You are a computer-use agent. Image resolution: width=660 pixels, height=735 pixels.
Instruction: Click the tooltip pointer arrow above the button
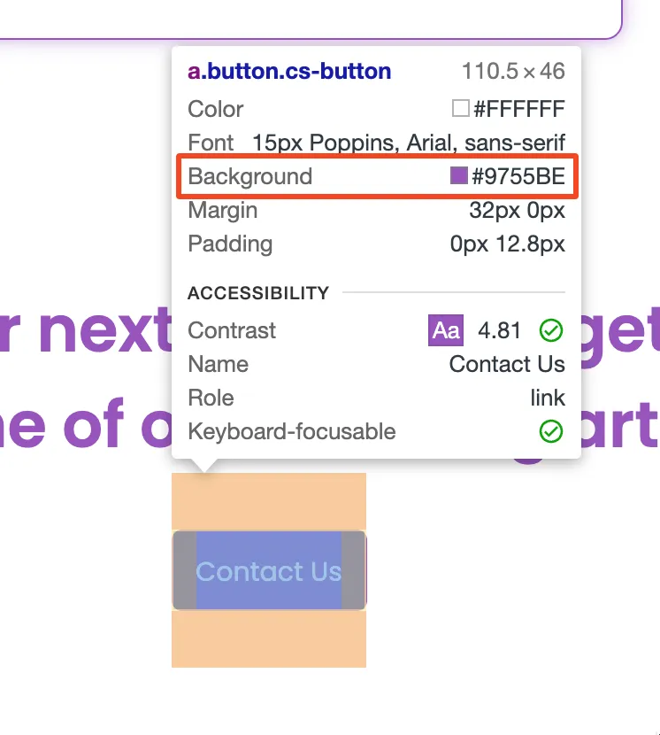(x=203, y=465)
